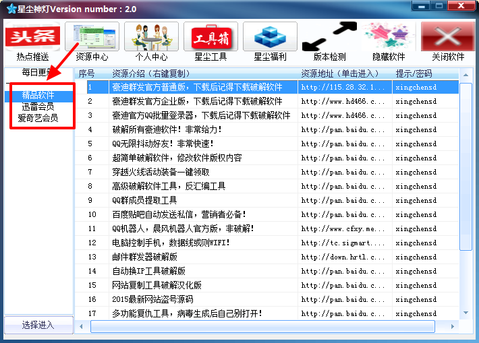Select row 豪迪群发官方企业版
Image resolution: width=479 pixels, height=343 pixels.
pyautogui.click(x=267, y=101)
